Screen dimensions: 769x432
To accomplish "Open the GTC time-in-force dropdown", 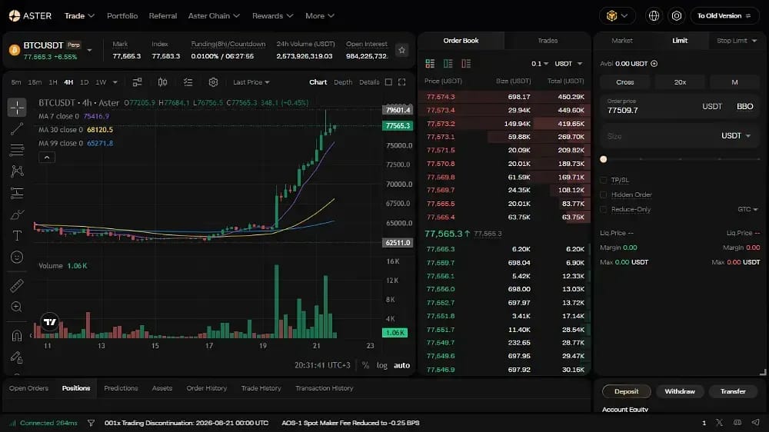I will [x=748, y=209].
